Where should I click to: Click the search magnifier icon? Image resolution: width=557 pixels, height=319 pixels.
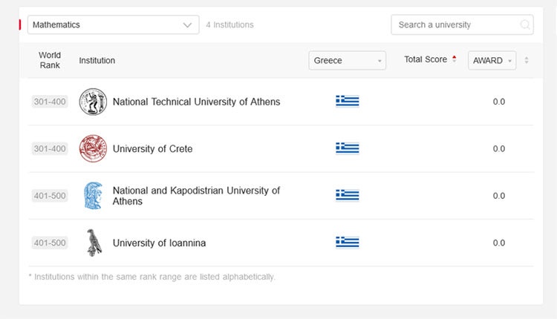524,24
